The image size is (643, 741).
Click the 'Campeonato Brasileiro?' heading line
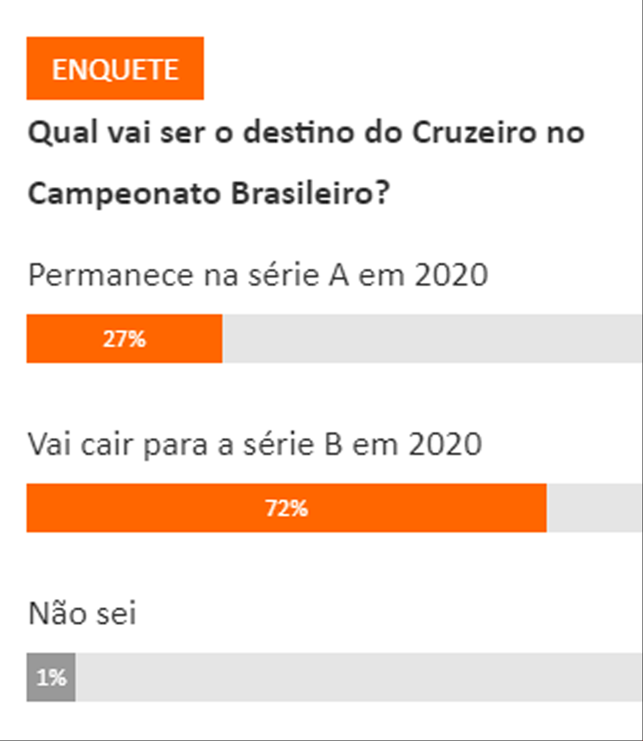tap(209, 193)
